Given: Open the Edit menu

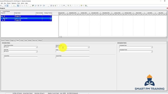Looking at the screenshot, I should 2,3.
